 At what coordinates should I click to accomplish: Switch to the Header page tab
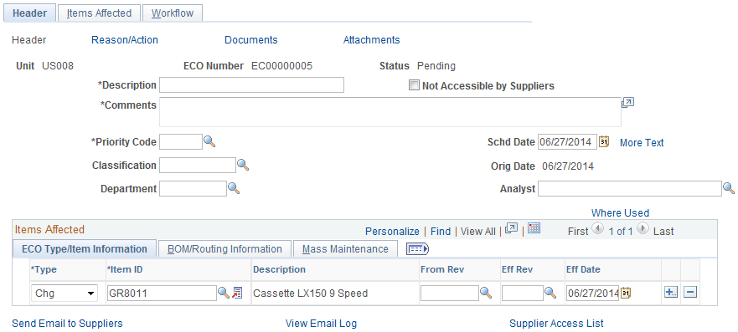29,13
